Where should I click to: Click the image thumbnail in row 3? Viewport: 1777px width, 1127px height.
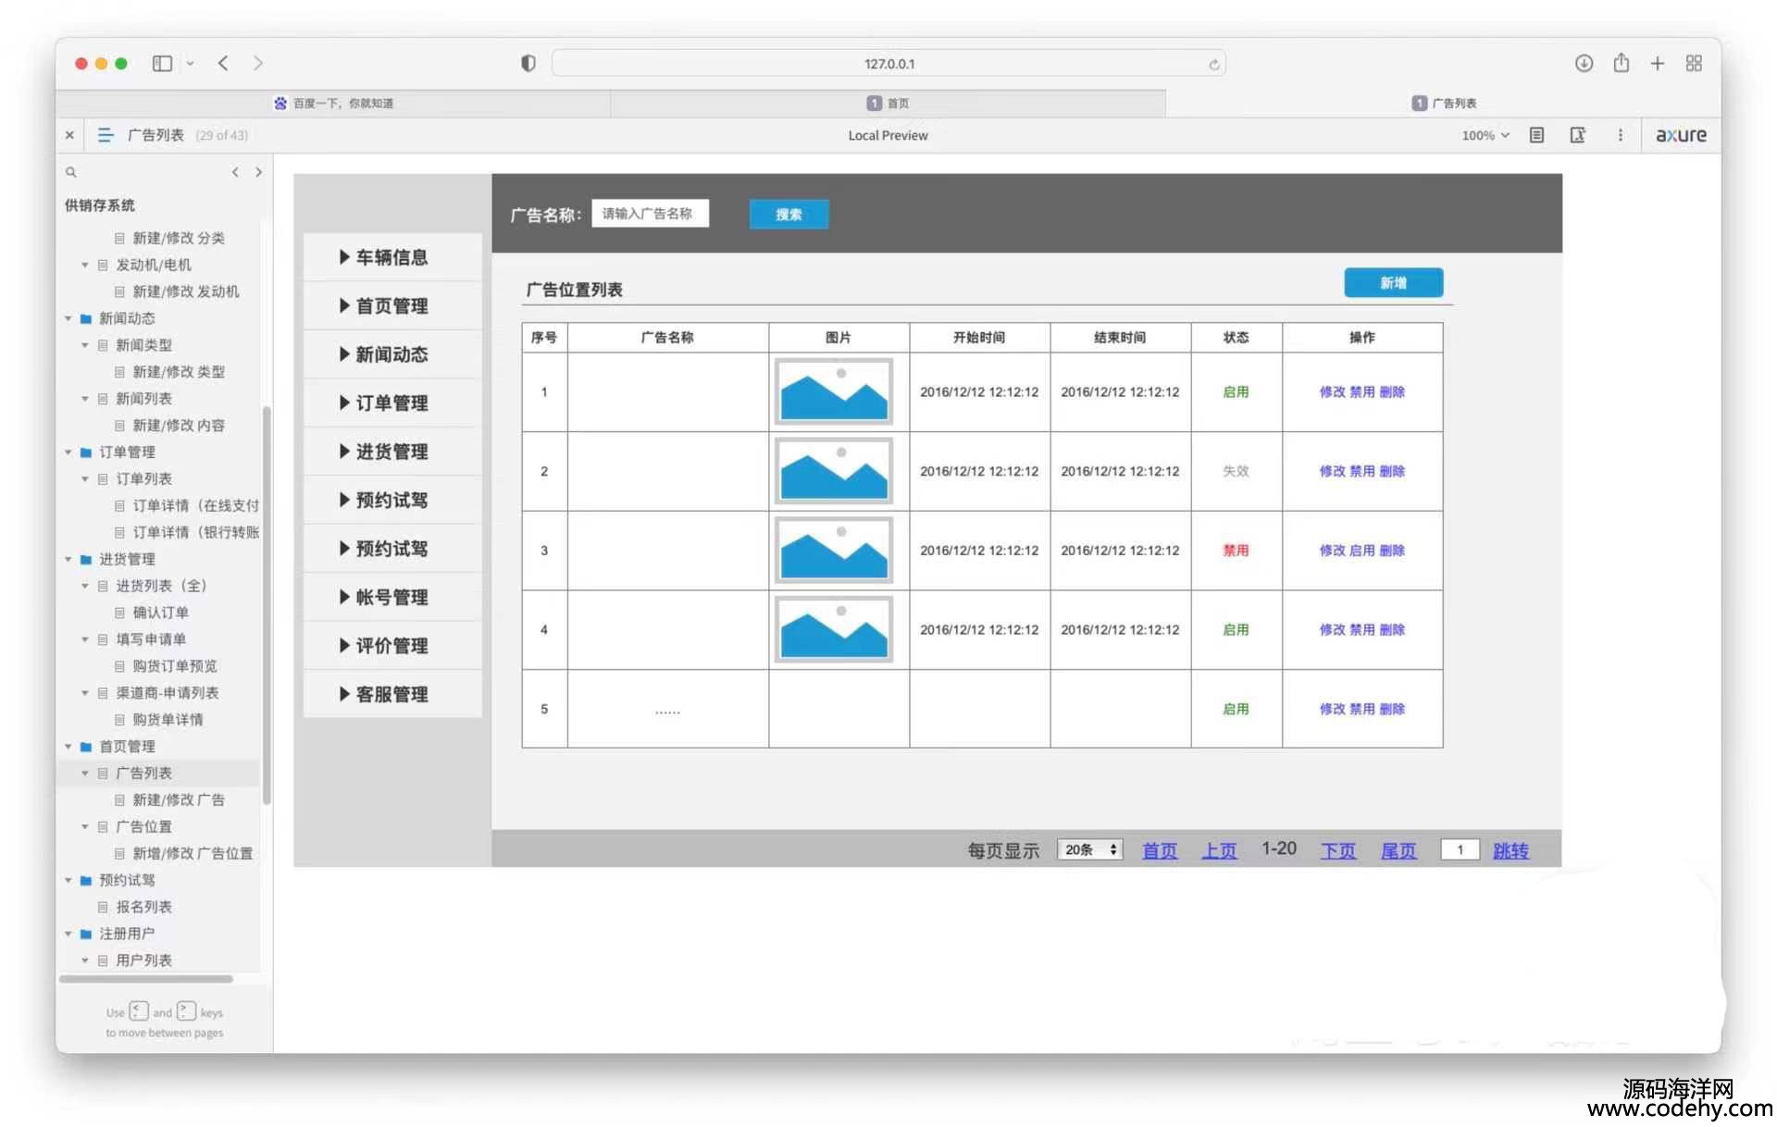click(834, 550)
